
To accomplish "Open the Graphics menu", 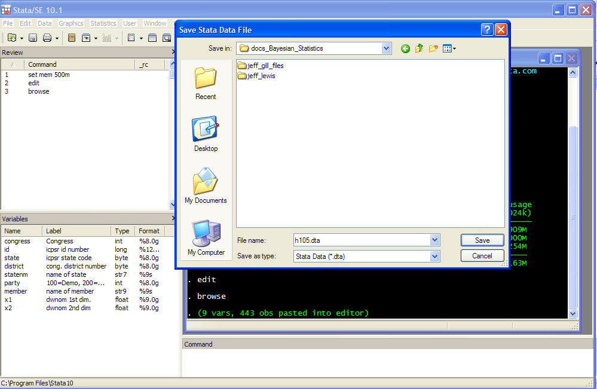I will 71,23.
